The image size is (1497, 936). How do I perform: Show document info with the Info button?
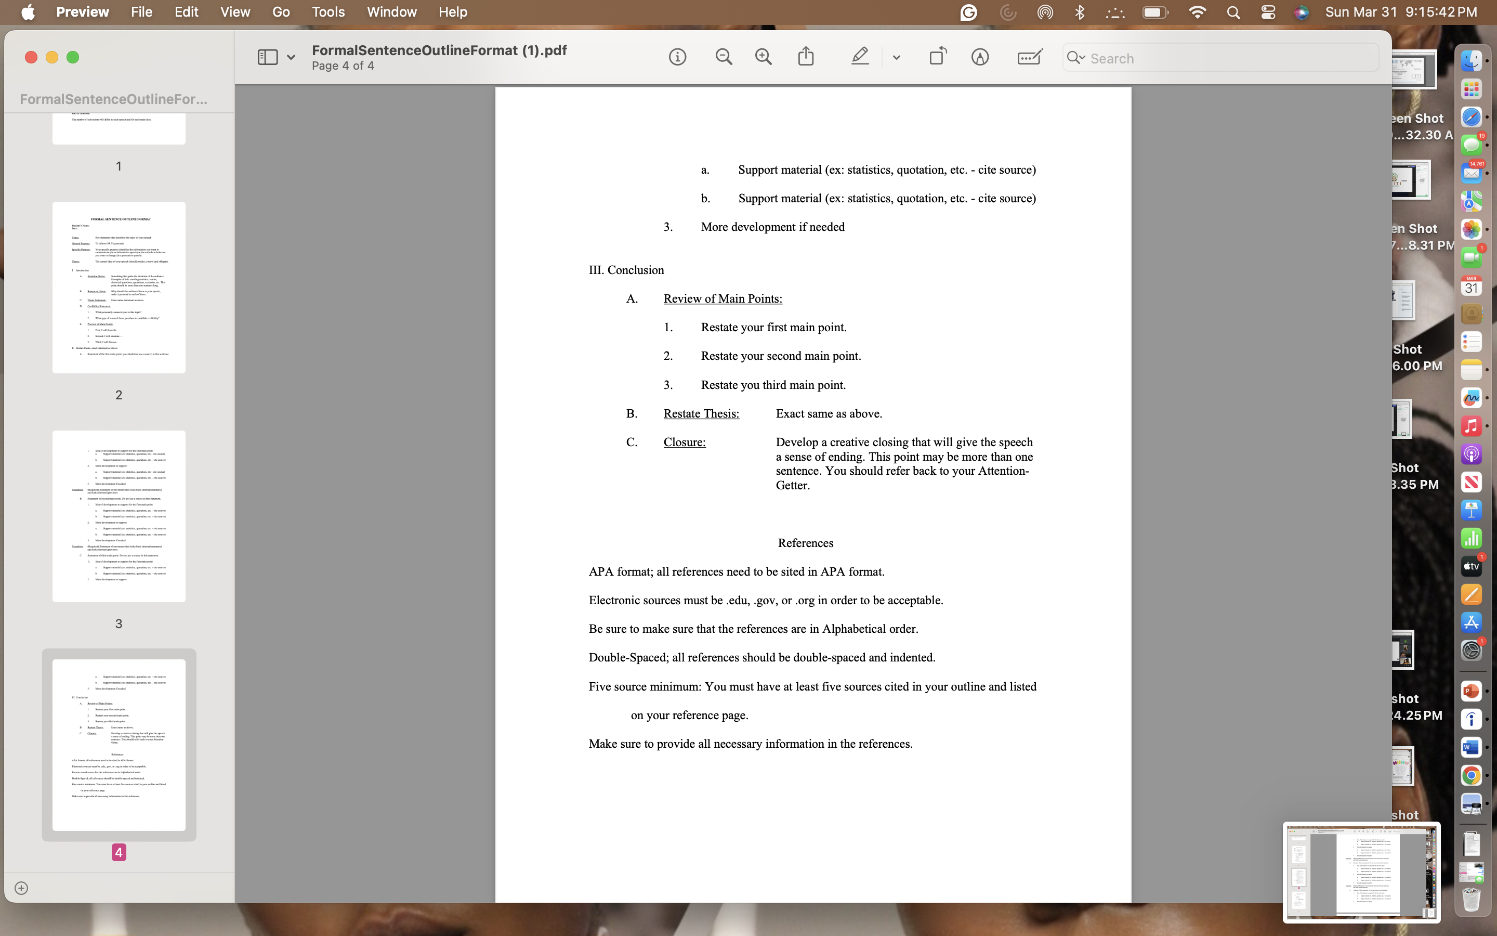pyautogui.click(x=678, y=57)
